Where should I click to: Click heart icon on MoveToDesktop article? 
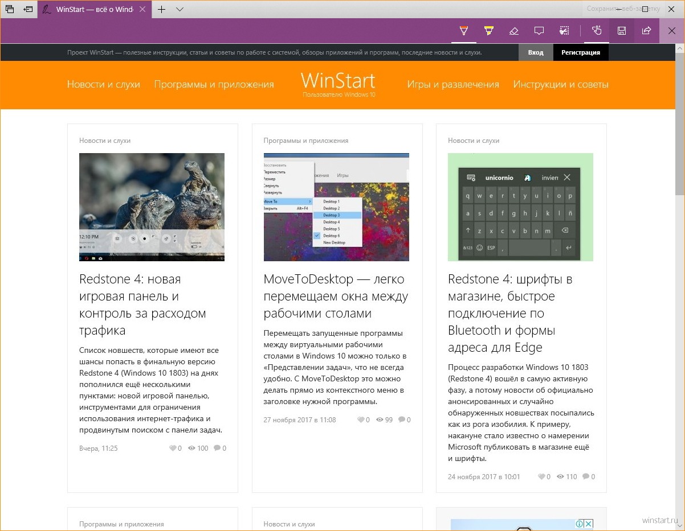(360, 420)
